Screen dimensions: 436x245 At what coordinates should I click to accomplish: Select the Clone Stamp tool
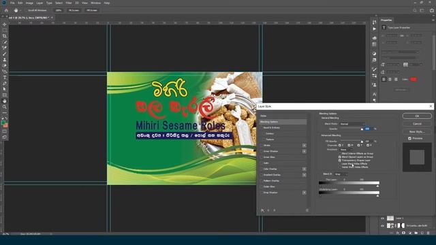[x=5, y=60]
